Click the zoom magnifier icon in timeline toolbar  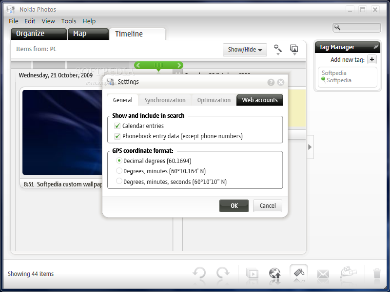(277, 49)
